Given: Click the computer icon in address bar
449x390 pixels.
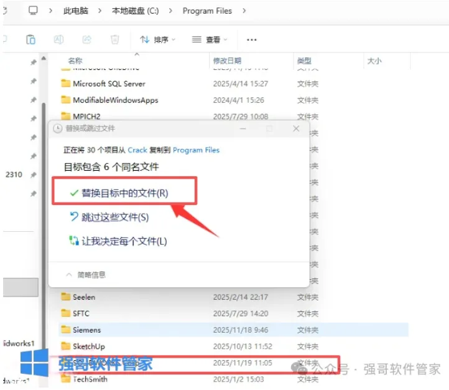Looking at the screenshot, I should click(33, 11).
